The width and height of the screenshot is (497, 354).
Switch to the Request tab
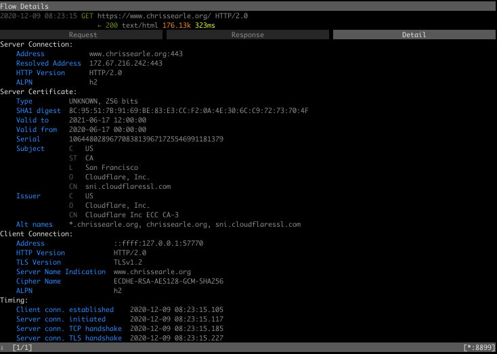[x=83, y=35]
